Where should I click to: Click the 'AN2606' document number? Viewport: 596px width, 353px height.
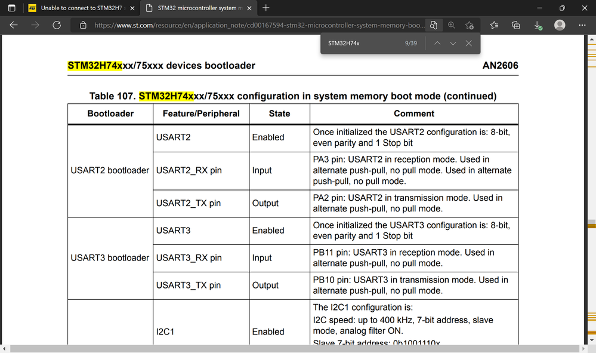click(x=500, y=66)
